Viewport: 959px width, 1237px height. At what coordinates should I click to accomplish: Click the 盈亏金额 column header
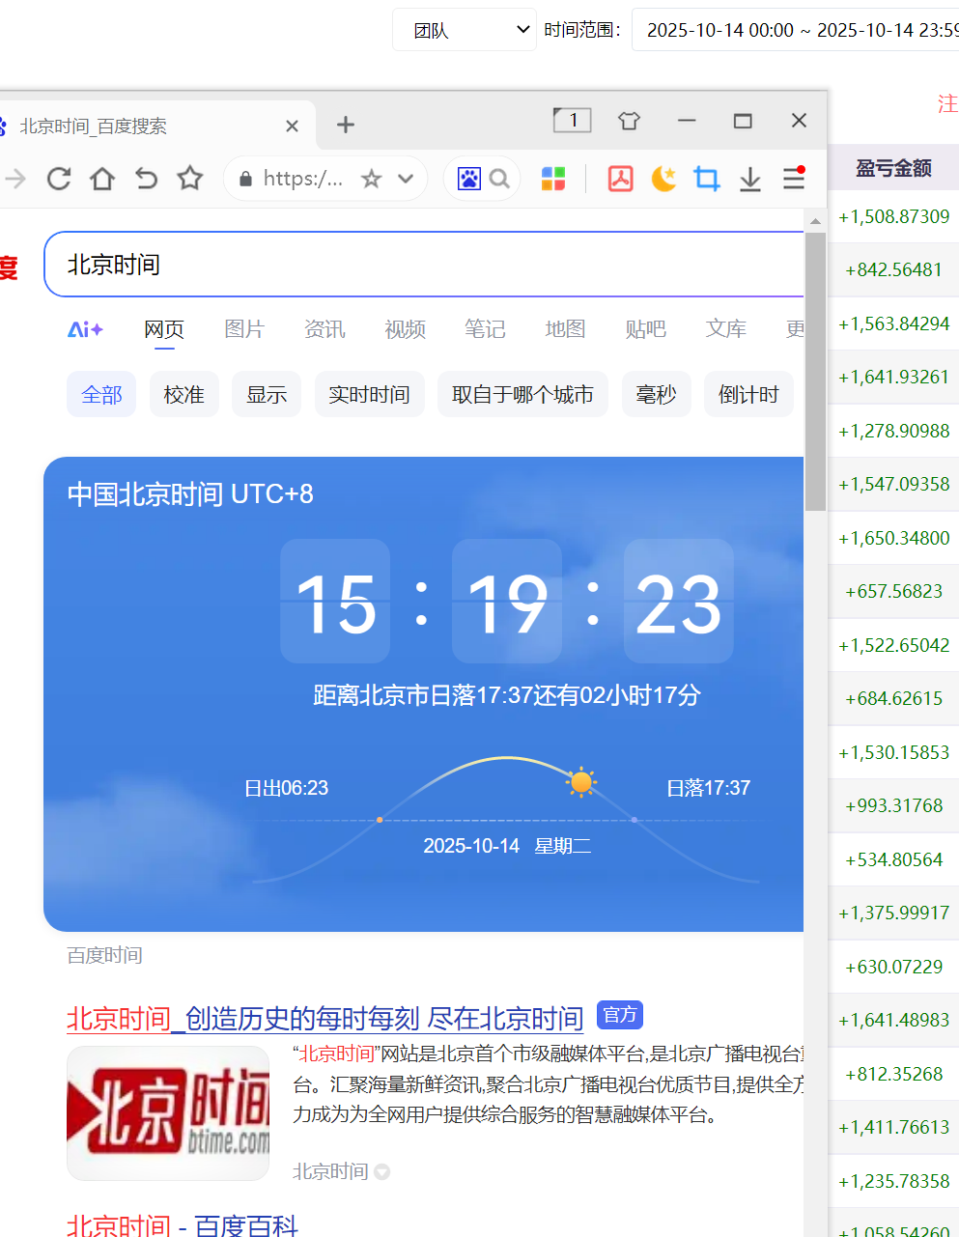tap(893, 168)
